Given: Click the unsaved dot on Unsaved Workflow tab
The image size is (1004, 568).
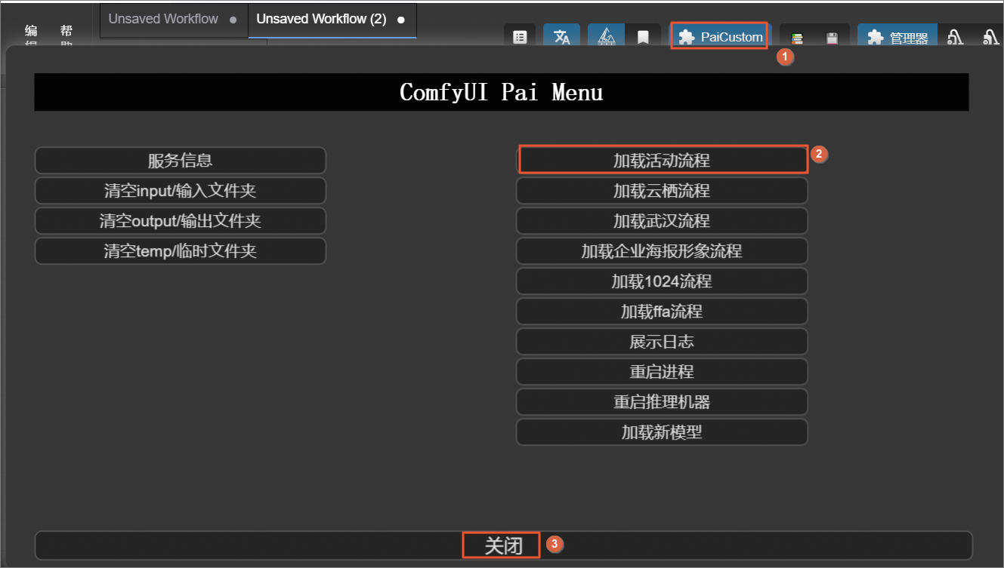Looking at the screenshot, I should [233, 20].
